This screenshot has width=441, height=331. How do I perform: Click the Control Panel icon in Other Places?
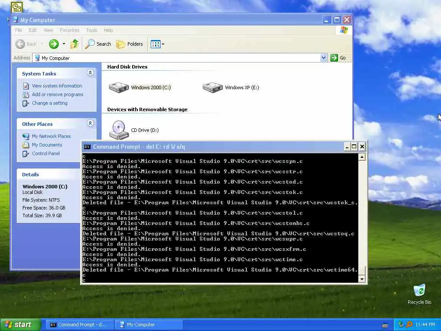click(x=26, y=154)
